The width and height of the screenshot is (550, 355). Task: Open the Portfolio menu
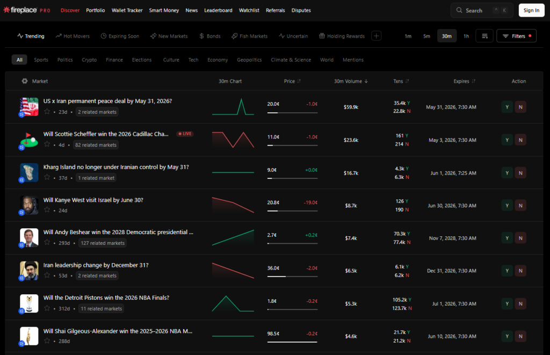click(96, 10)
